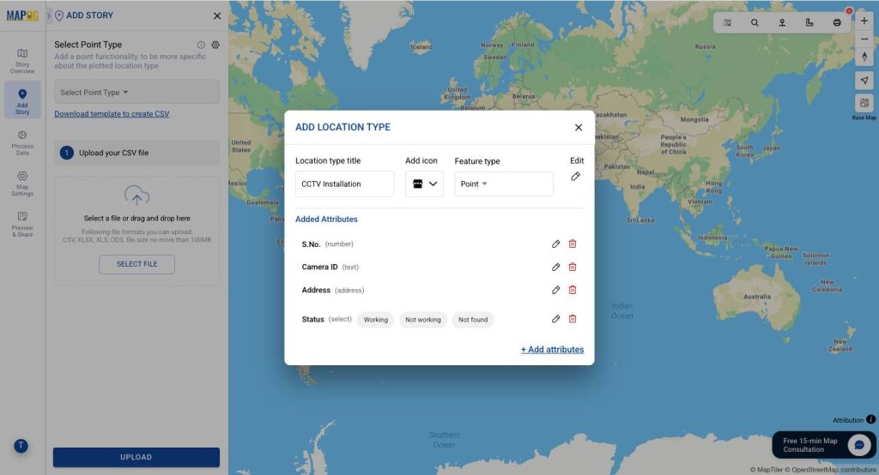The width and height of the screenshot is (879, 475).
Task: Open the Base Map selector
Action: (864, 104)
